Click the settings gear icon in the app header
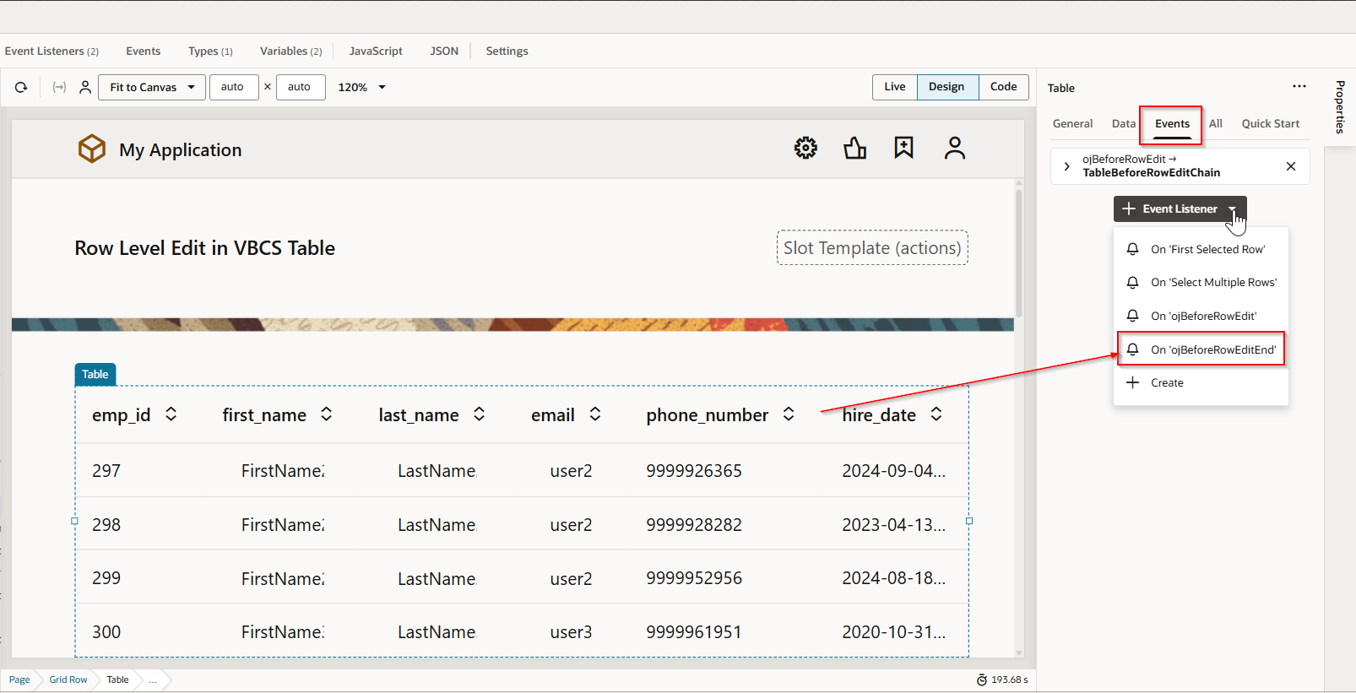 (x=805, y=149)
